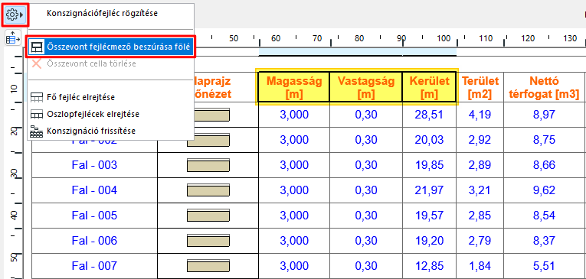586x279 pixels.
Task: Select Fő fejléc elrejtése option
Action: (80, 98)
